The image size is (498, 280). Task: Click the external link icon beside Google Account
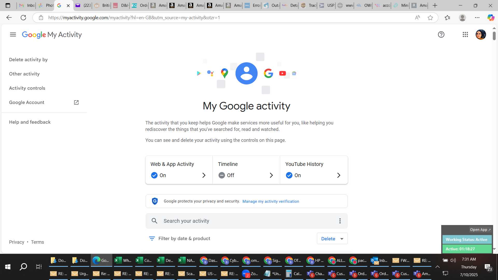click(x=76, y=102)
